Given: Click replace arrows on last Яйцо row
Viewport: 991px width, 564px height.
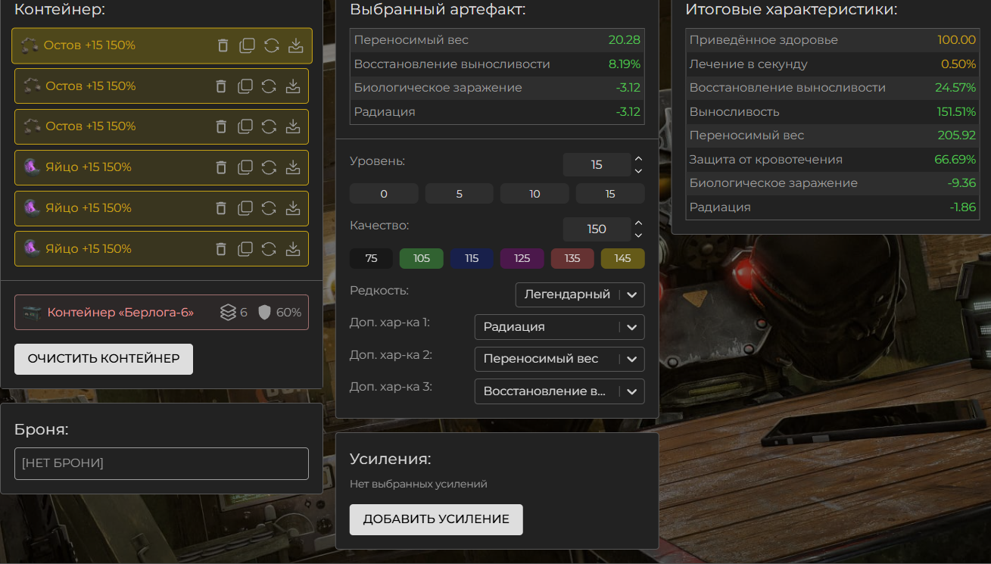Looking at the screenshot, I should click(269, 249).
